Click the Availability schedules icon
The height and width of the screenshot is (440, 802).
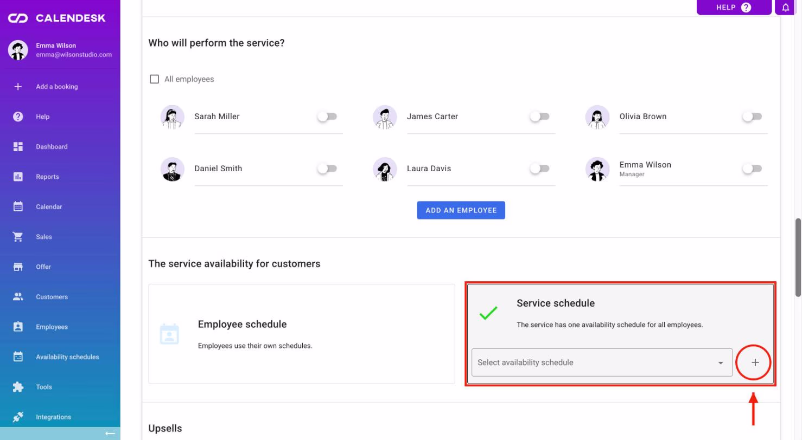point(18,357)
